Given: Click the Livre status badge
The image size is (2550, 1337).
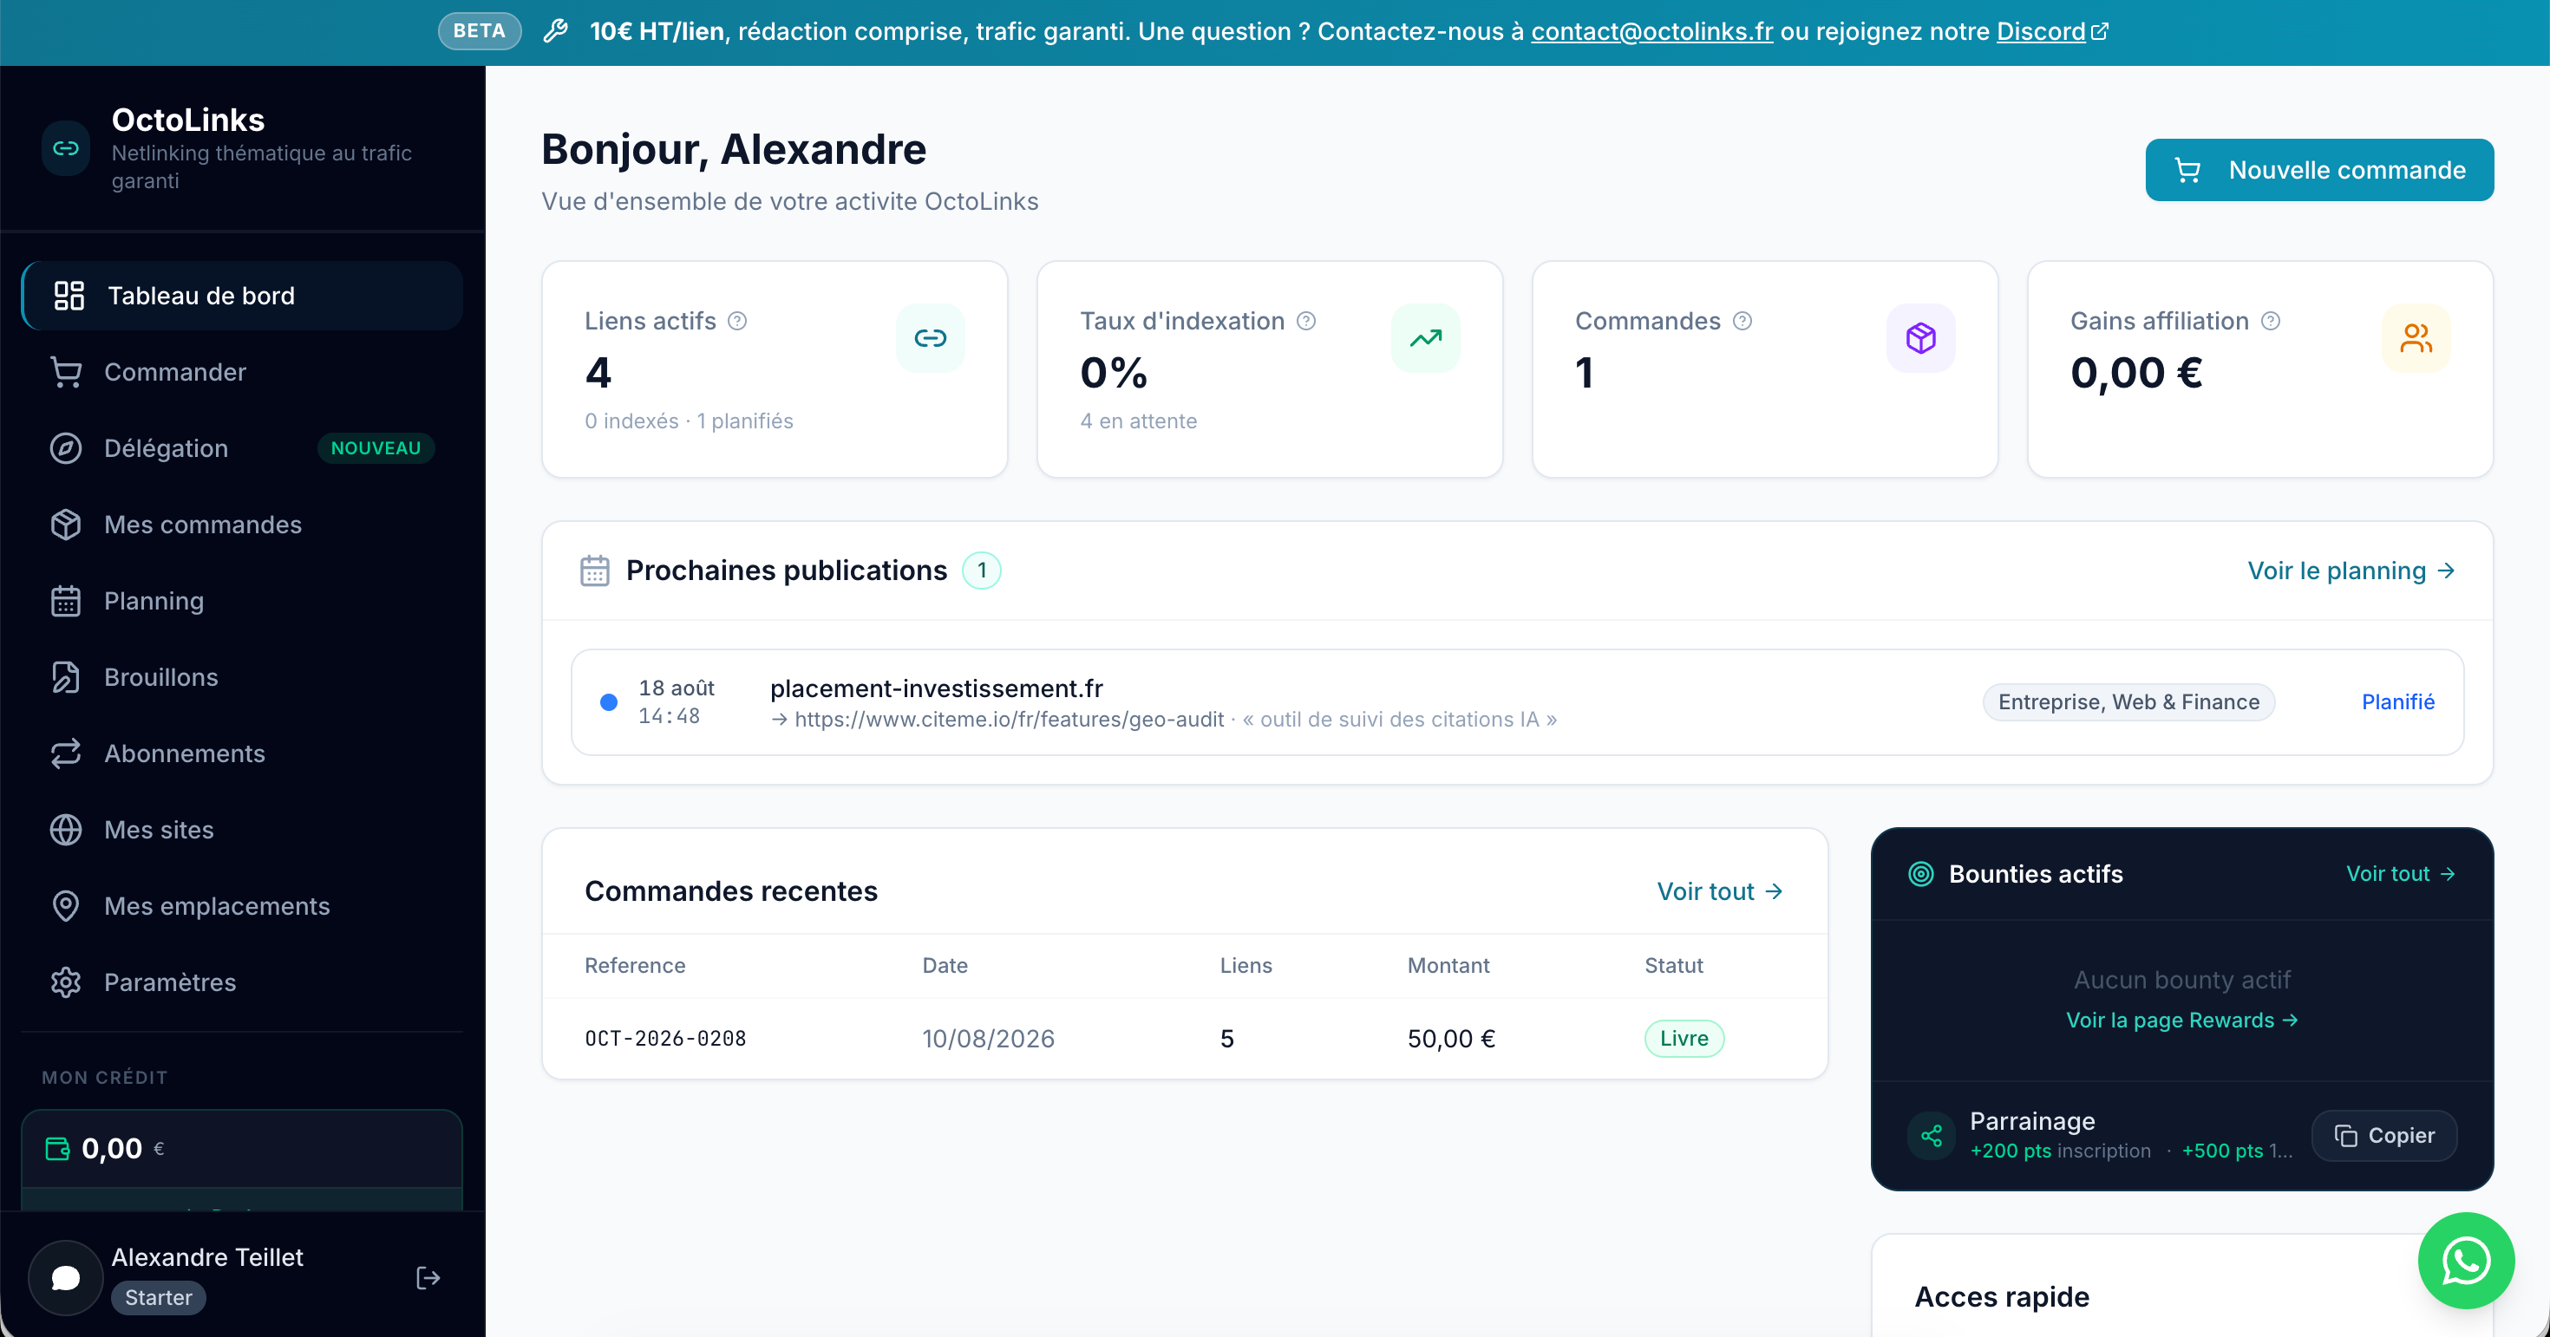Looking at the screenshot, I should (1684, 1038).
